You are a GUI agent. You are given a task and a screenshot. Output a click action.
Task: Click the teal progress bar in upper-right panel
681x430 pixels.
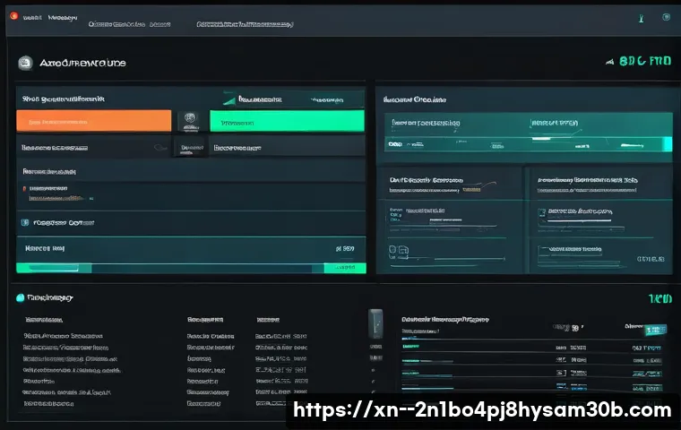point(528,143)
